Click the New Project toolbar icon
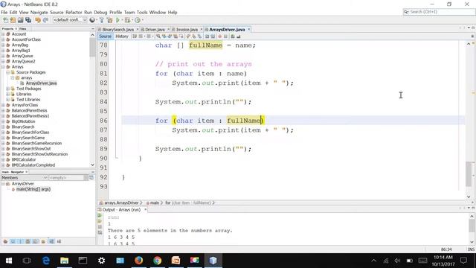Screen dimensions: 476x268 13,20
